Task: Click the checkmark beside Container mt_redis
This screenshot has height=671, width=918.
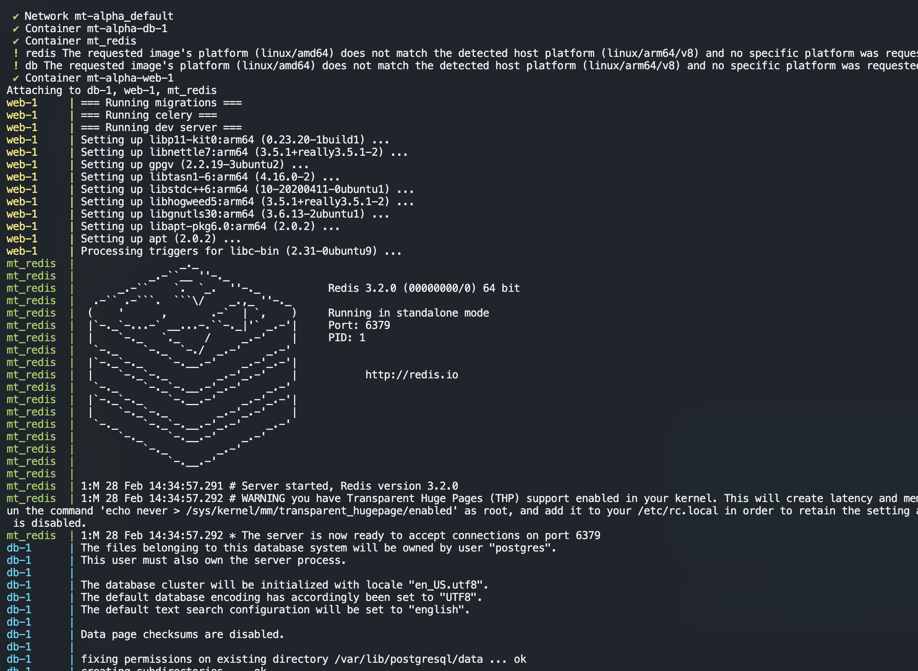Action: [16, 42]
